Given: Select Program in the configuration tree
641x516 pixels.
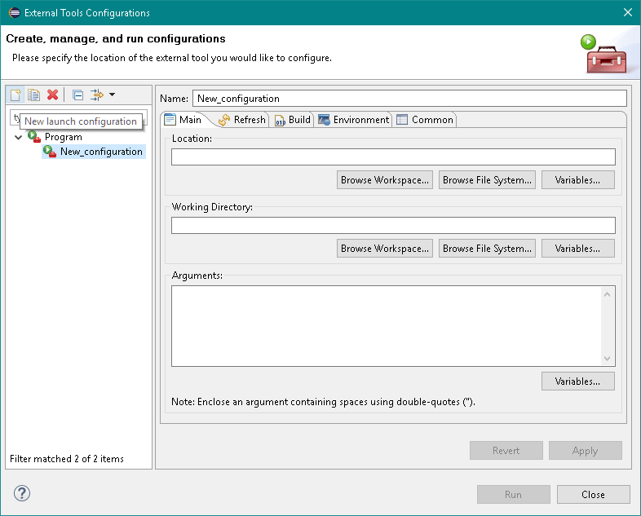Looking at the screenshot, I should [64, 137].
